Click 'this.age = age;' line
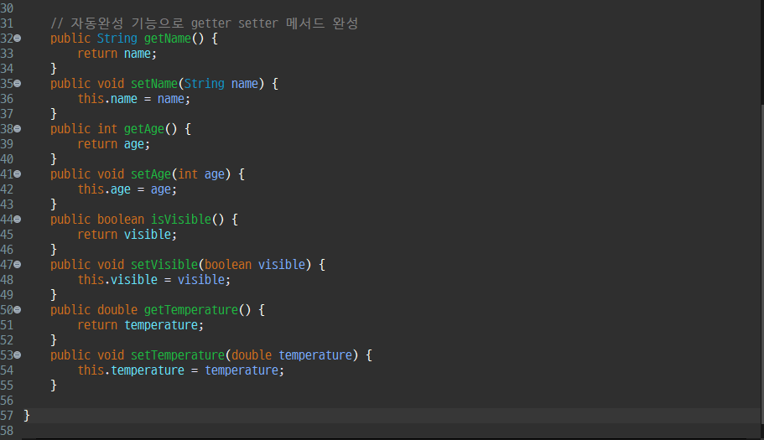 (127, 189)
